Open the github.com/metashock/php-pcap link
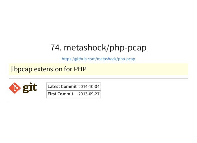Viewport: 197px width, 143px height. click(x=98, y=59)
